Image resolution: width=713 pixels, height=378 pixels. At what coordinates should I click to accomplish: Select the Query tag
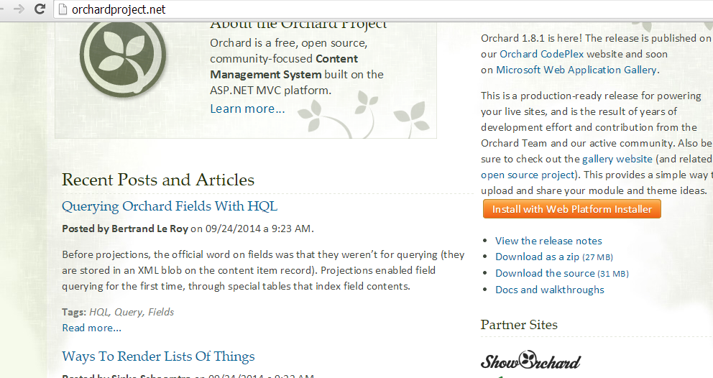click(129, 312)
